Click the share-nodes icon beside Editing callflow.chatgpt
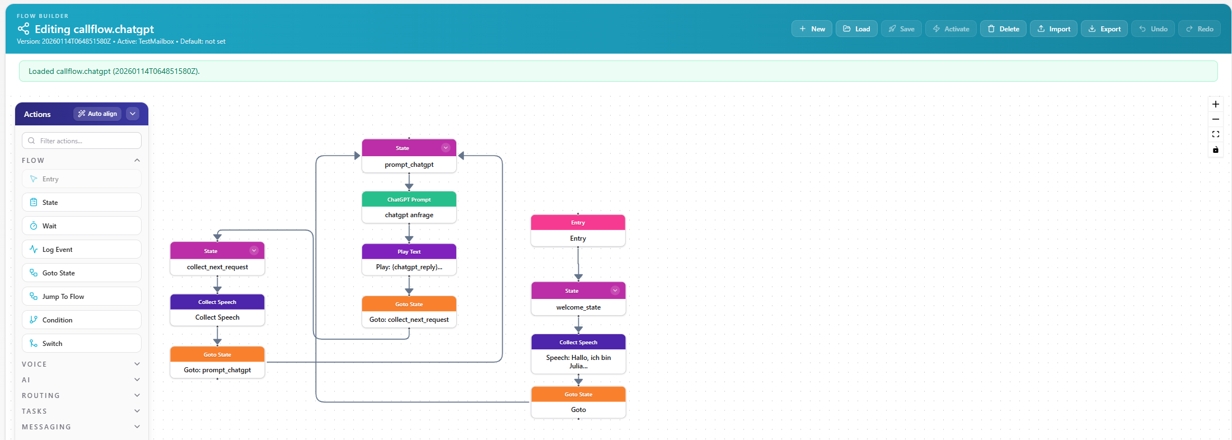Image resolution: width=1232 pixels, height=440 pixels. point(24,29)
